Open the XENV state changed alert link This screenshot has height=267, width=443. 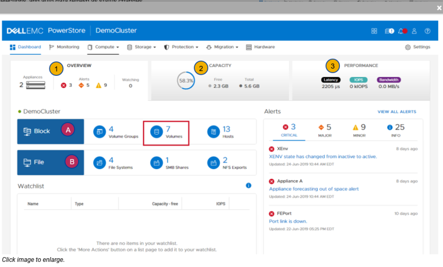(323, 156)
